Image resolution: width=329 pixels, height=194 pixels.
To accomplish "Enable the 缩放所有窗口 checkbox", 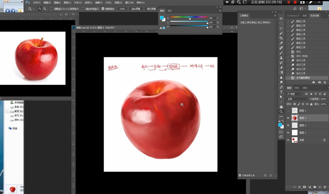I will coord(83,9).
